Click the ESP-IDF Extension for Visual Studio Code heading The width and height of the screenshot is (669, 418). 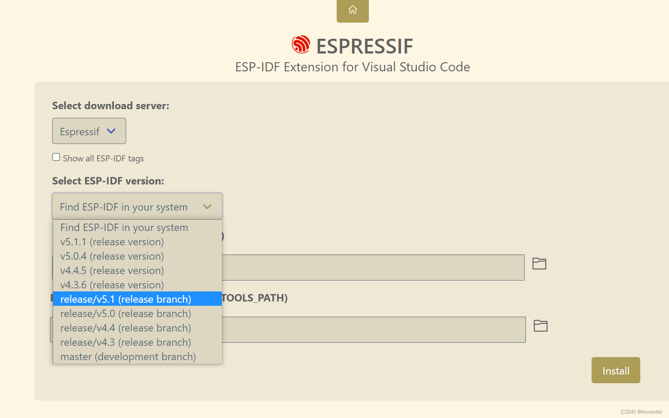tap(352, 67)
